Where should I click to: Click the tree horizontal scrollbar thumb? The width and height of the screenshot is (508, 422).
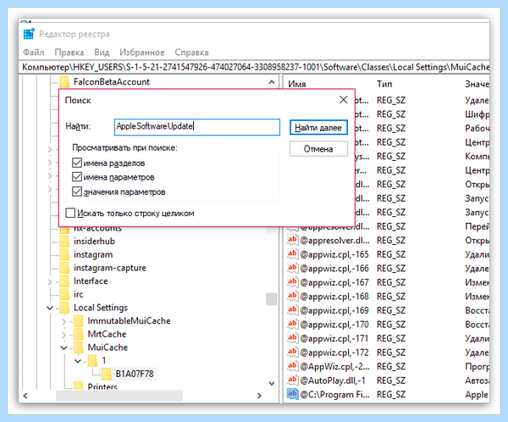point(119,396)
